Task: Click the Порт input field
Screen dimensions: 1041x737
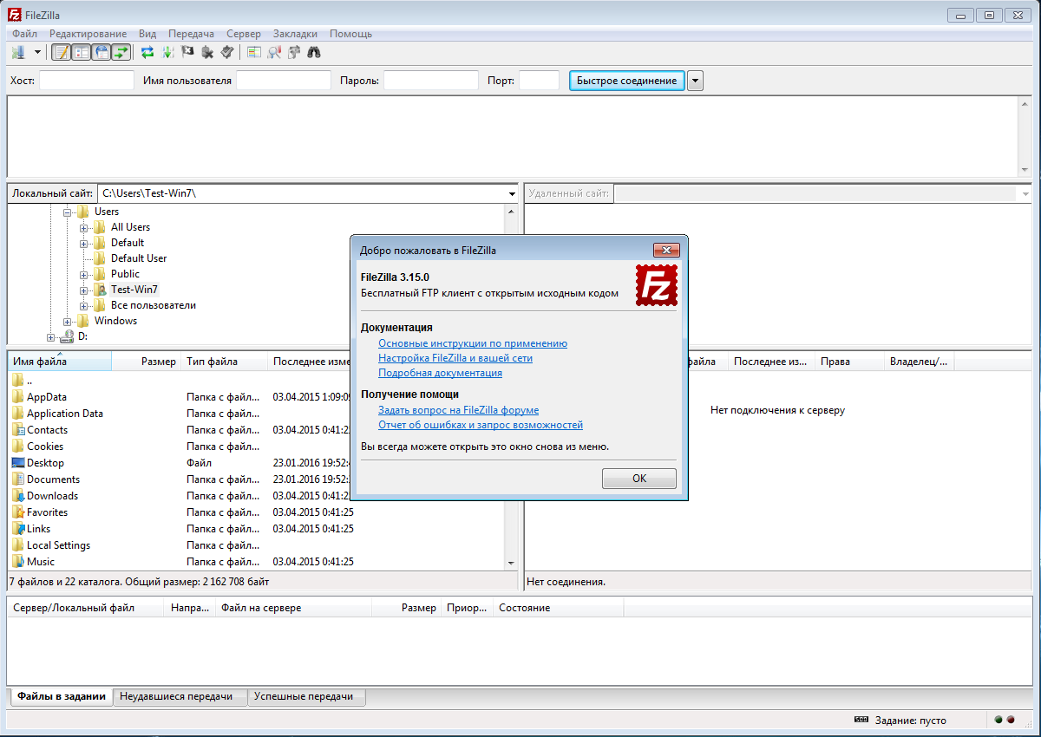Action: click(539, 81)
